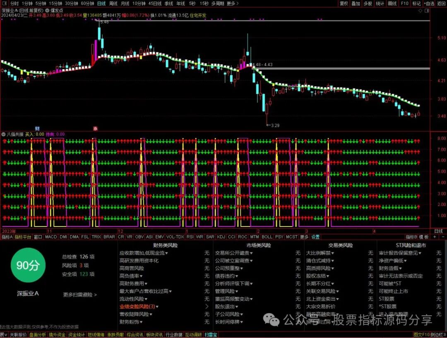This screenshot has height=338, width=447.
Task: Open the 关联报价 bottom tab
Action: pyautogui.click(x=19, y=335)
